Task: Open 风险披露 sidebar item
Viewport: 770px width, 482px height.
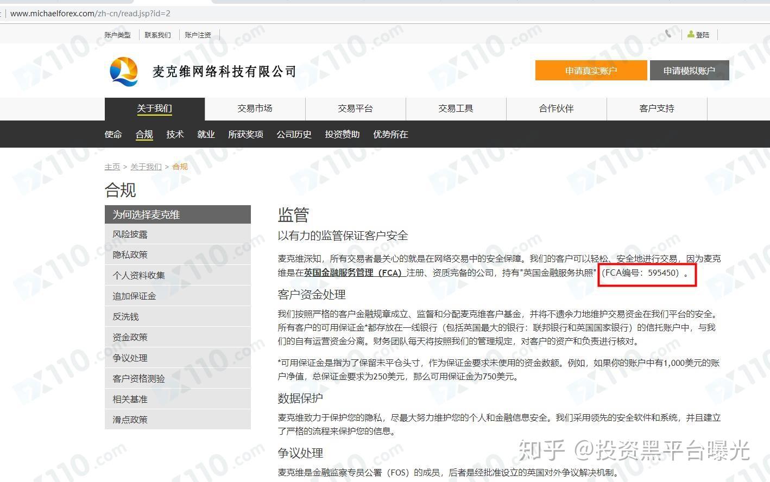Action: [178, 234]
